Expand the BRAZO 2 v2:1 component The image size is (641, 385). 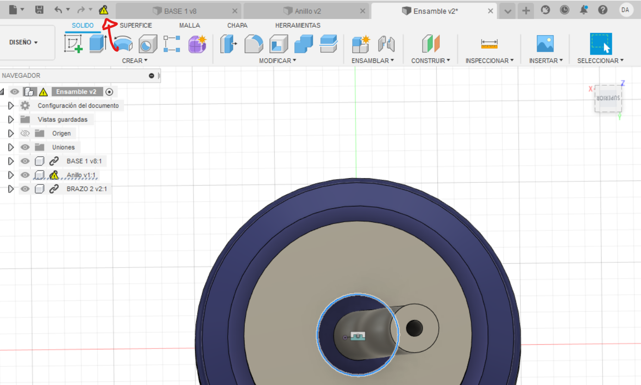pos(11,189)
